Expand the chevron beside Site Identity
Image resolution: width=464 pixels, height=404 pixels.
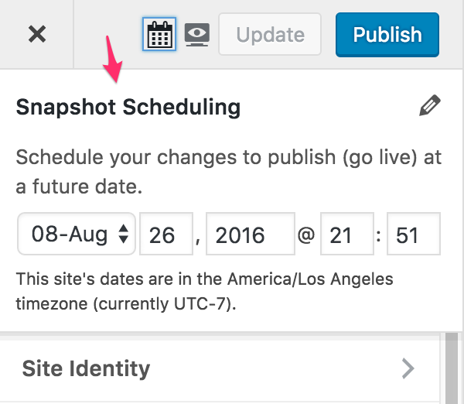click(408, 368)
